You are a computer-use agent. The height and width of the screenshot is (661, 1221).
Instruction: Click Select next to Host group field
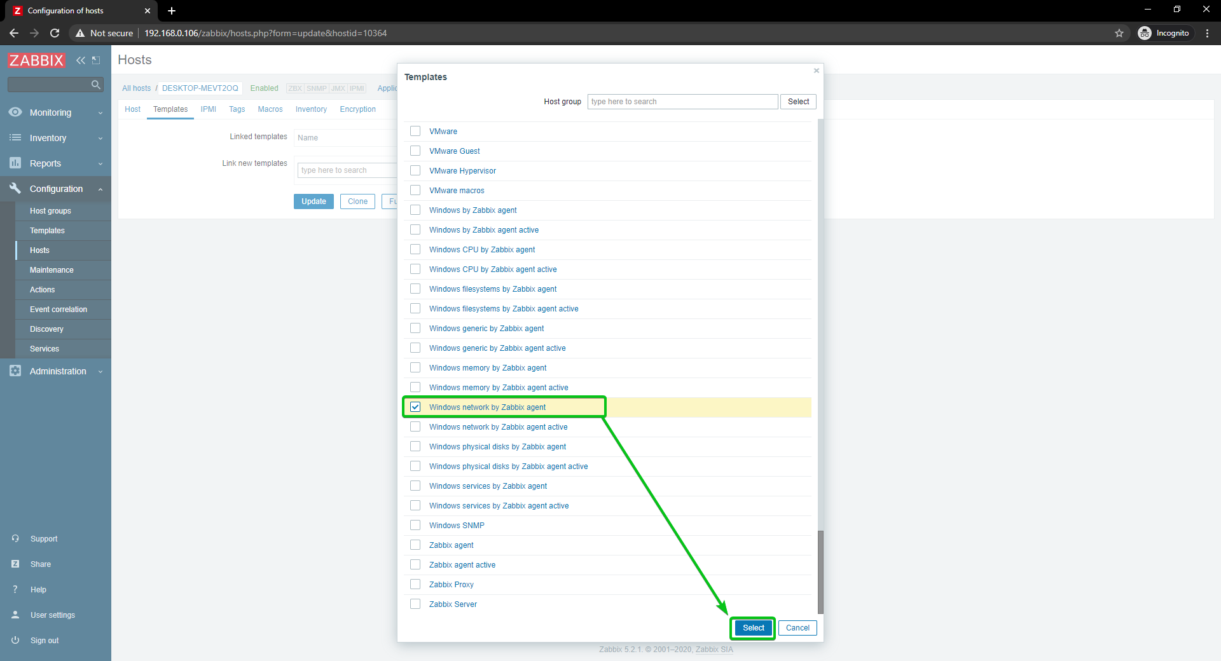[798, 102]
